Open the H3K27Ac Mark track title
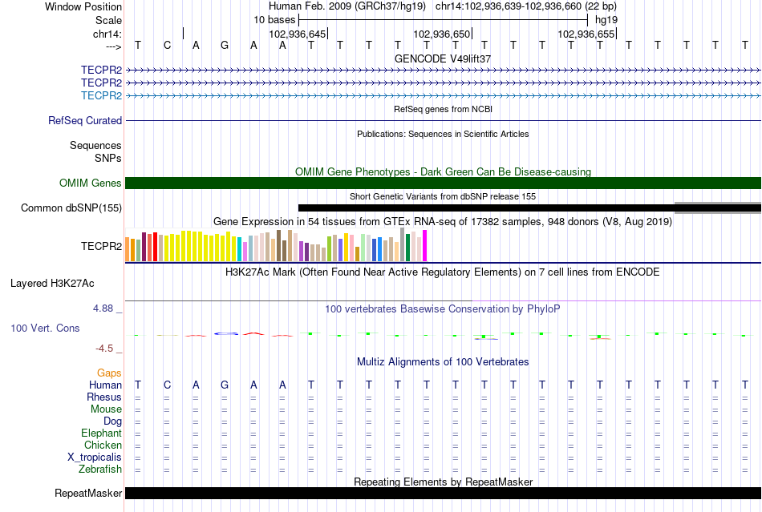The height and width of the screenshot is (512, 762). click(443, 272)
